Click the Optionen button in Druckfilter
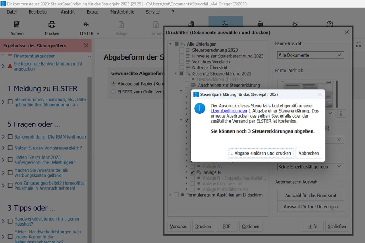Screen dimensions: 365x243 tap(251, 226)
